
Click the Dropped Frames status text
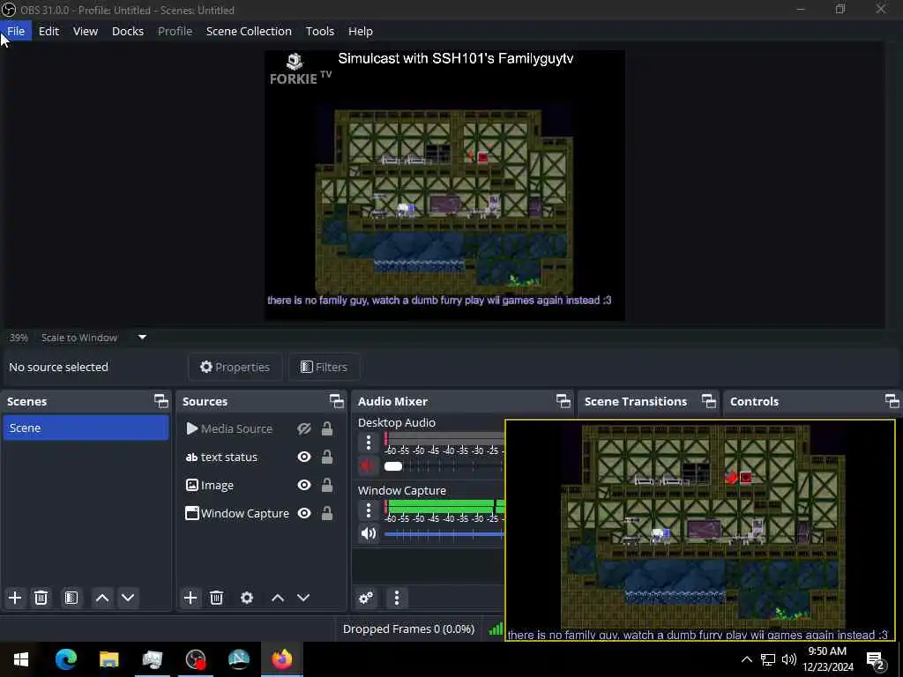[408, 629]
